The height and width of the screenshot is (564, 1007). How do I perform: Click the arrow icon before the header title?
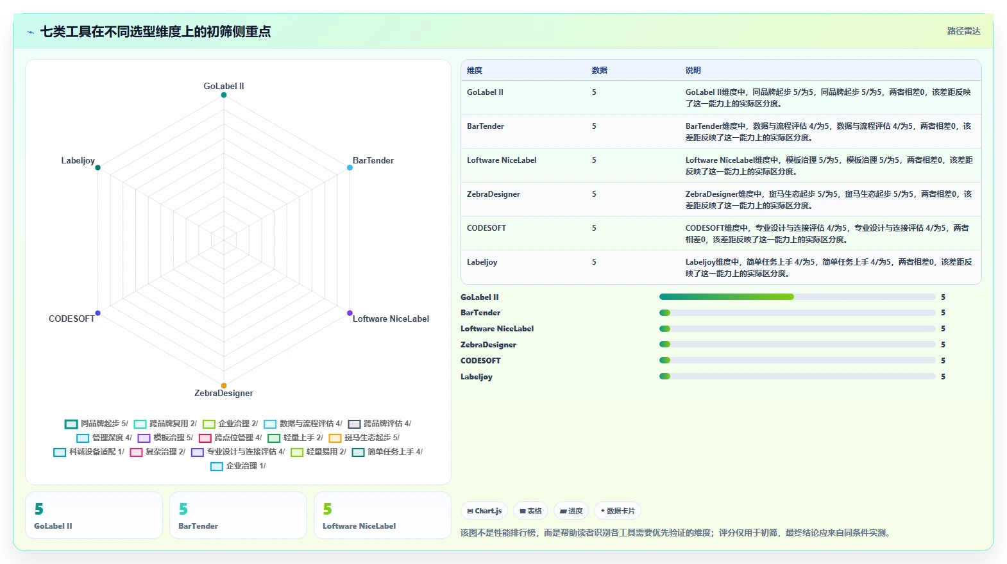coord(30,32)
